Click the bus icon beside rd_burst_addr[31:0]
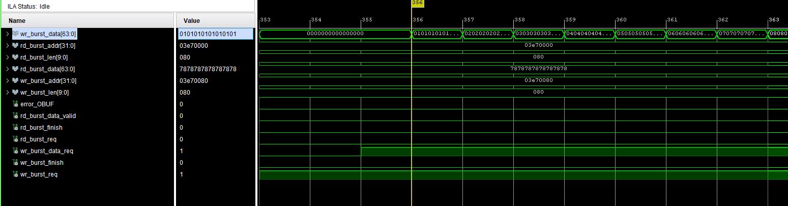 click(x=15, y=45)
